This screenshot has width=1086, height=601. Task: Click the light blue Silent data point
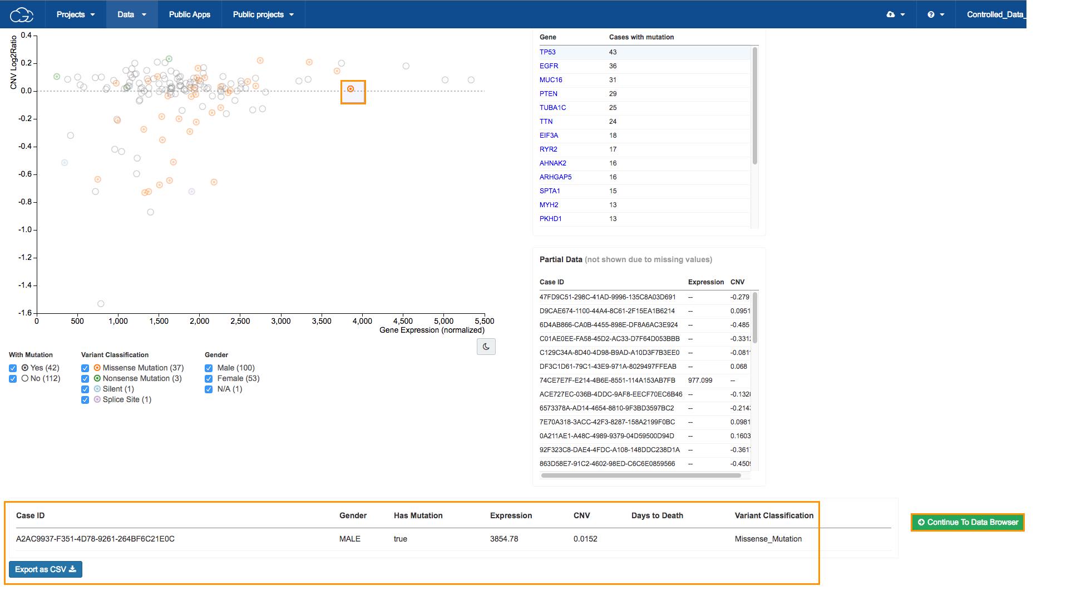pyautogui.click(x=65, y=163)
